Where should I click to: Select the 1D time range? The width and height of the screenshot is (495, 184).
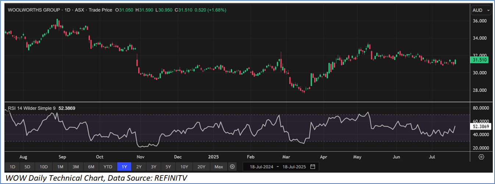[x=12, y=167]
